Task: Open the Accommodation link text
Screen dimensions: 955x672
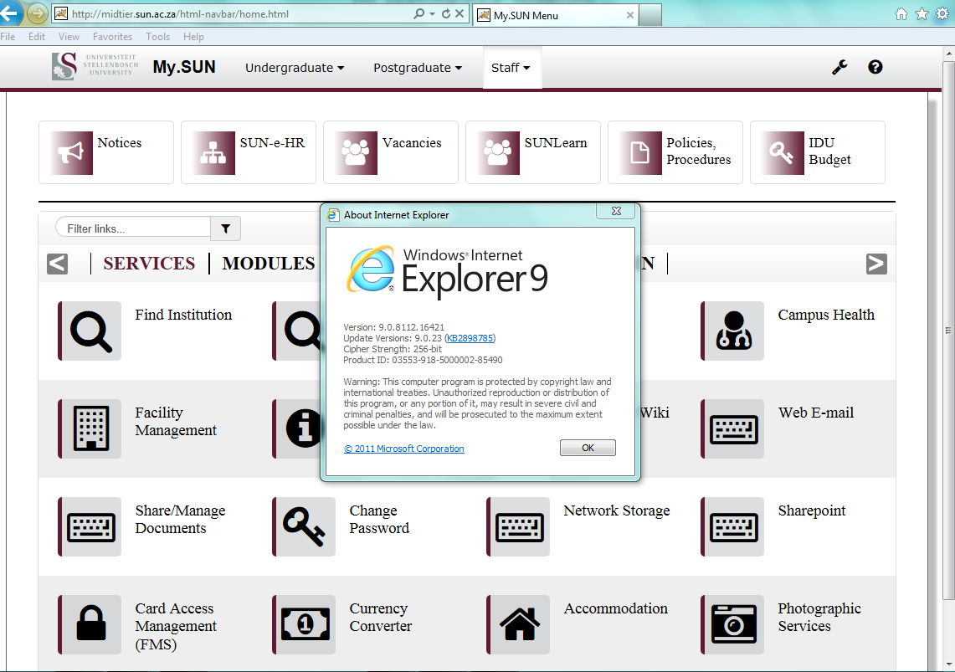Action: (x=616, y=608)
